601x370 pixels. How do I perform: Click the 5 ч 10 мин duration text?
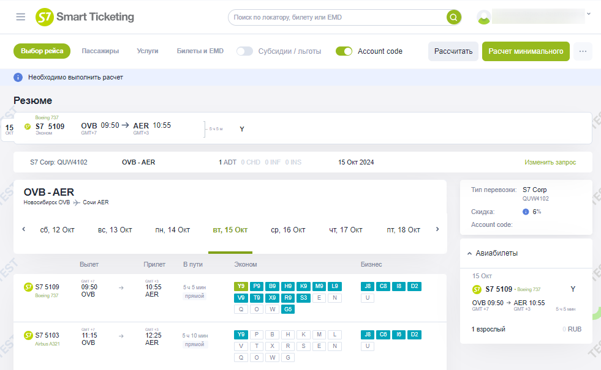pyautogui.click(x=195, y=336)
